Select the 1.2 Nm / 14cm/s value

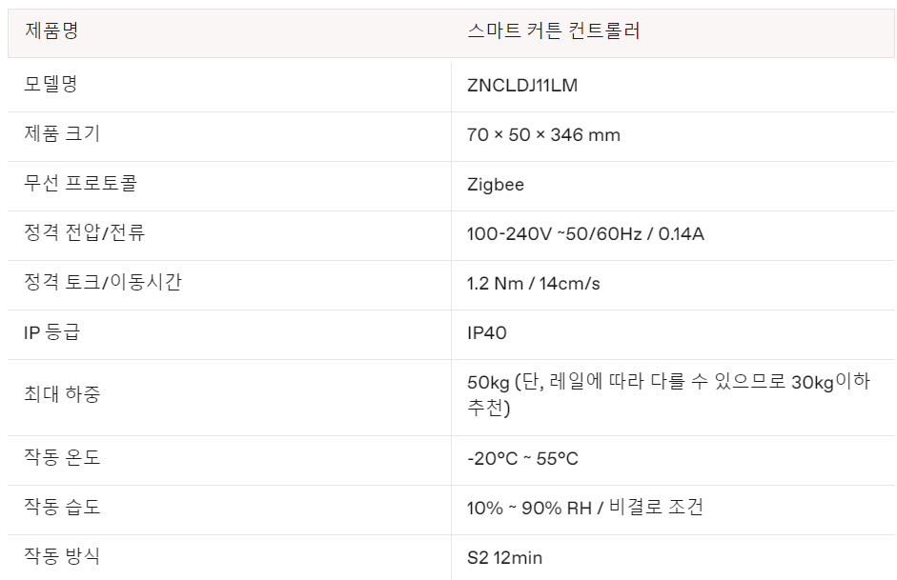click(534, 284)
